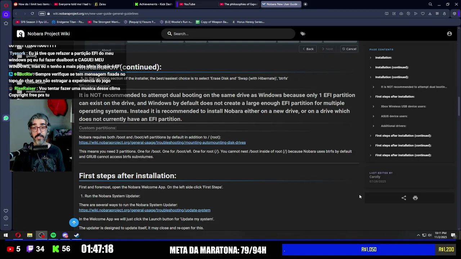
Task: Reload the page with the refresh icon
Action: 32,14
